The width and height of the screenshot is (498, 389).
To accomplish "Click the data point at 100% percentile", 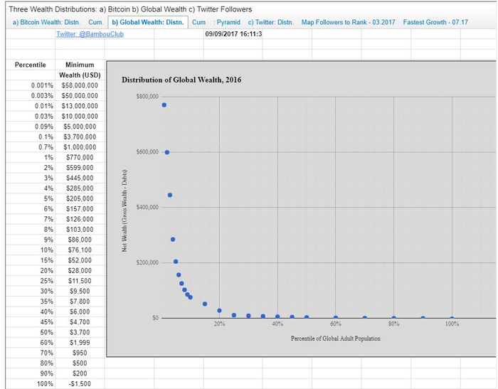I will tap(452, 318).
